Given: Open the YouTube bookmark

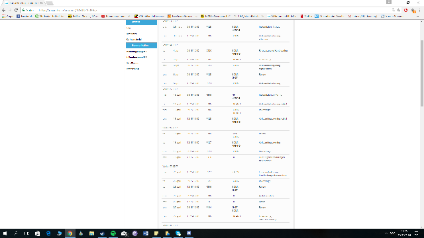Looking at the screenshot, I should click(113, 17).
